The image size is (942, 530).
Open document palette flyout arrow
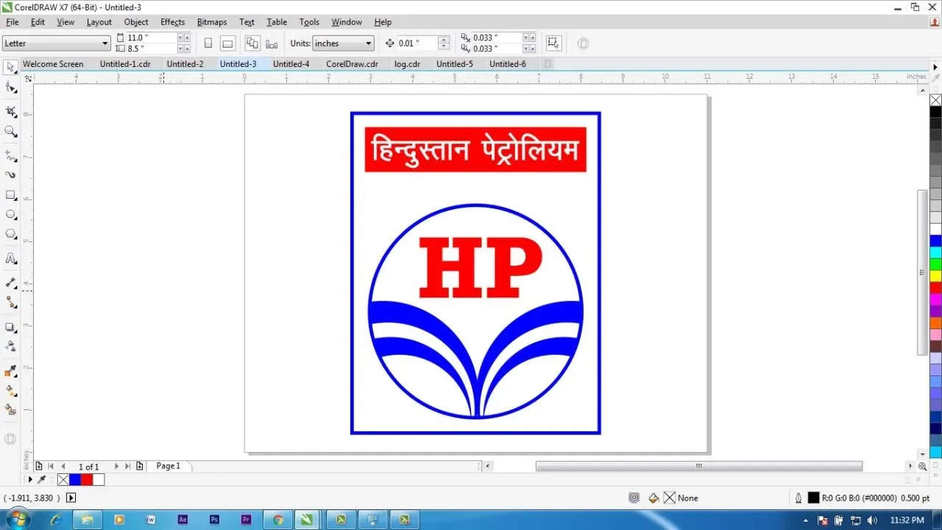(x=30, y=479)
